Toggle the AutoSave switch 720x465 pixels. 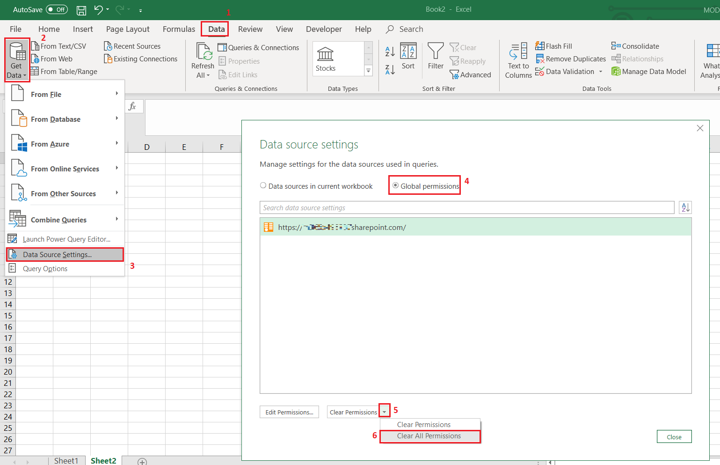pyautogui.click(x=57, y=9)
